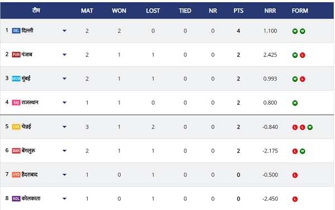Image resolution: width=335 pixels, height=210 pixels.
Task: Expand the पंजाब row dropdown arrow
Action: pos(64,55)
